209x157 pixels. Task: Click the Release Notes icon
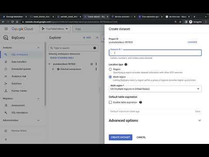coord(6,131)
